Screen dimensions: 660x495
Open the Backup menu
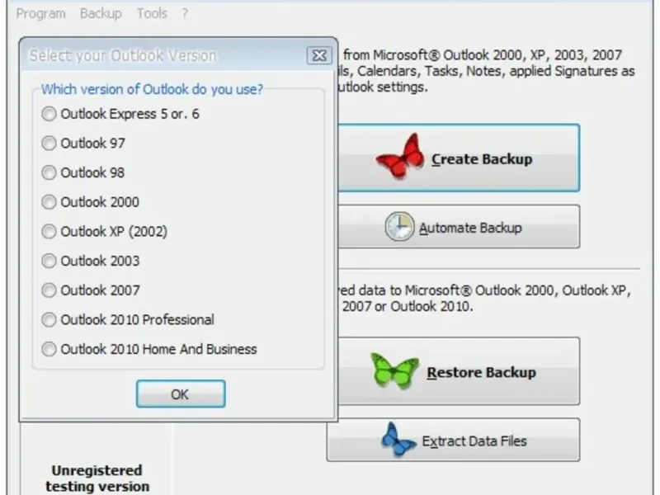tap(101, 13)
